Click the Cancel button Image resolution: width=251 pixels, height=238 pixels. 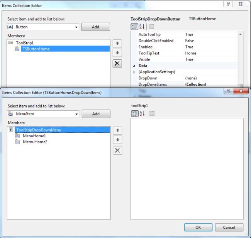click(229, 227)
